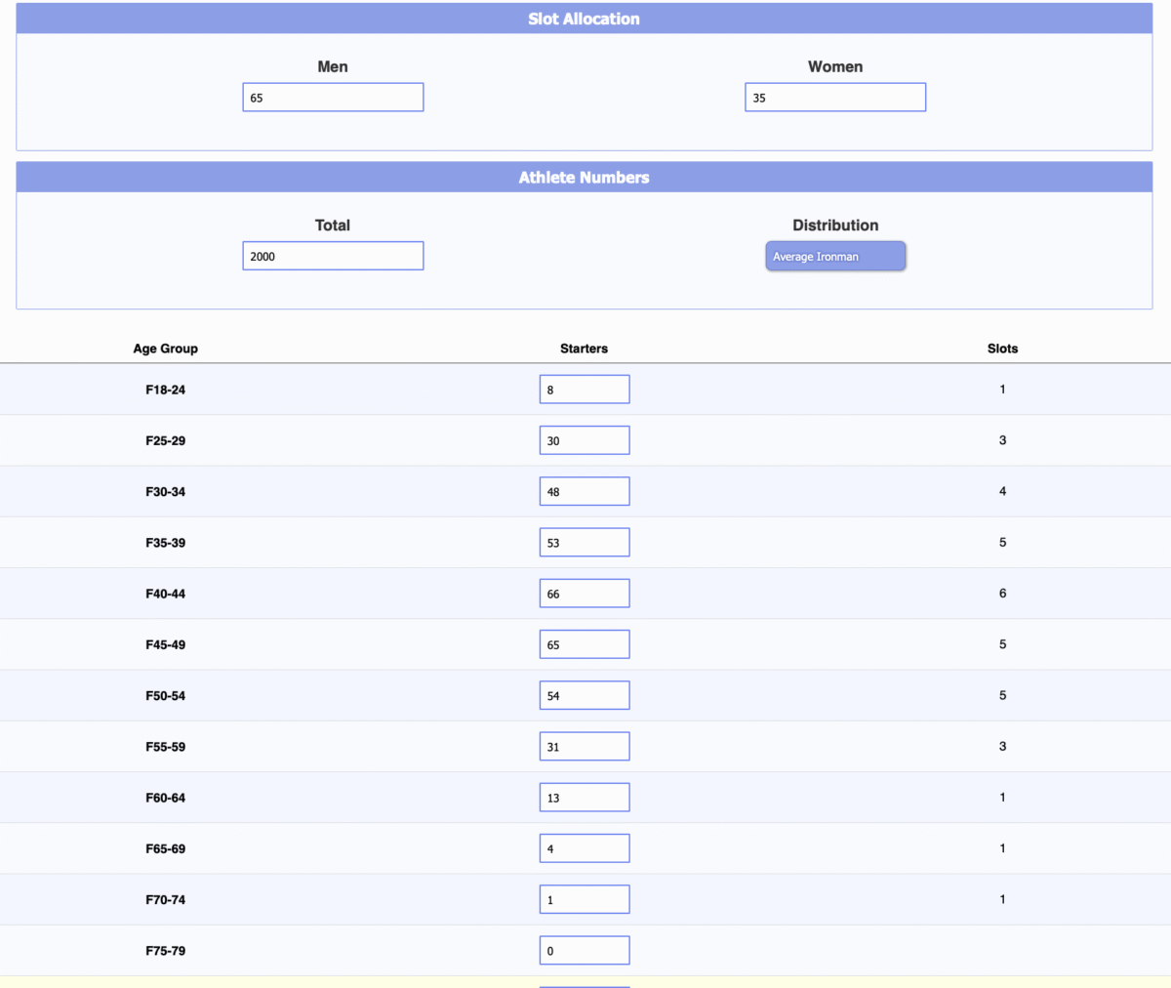Click the Starters column header

584,349
